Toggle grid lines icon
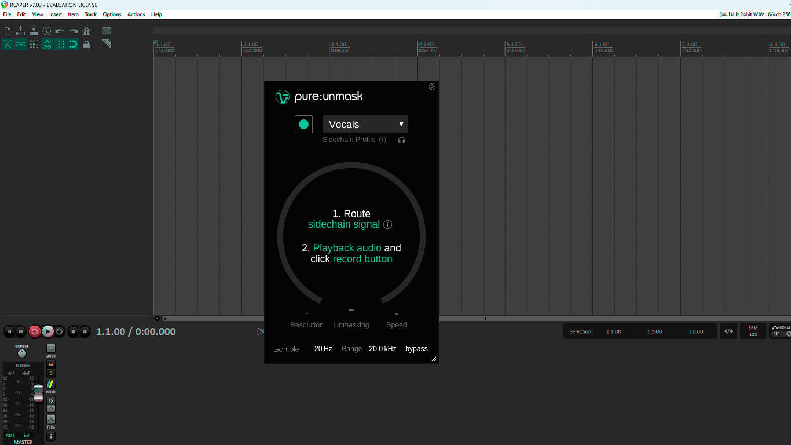791x445 pixels. [60, 44]
